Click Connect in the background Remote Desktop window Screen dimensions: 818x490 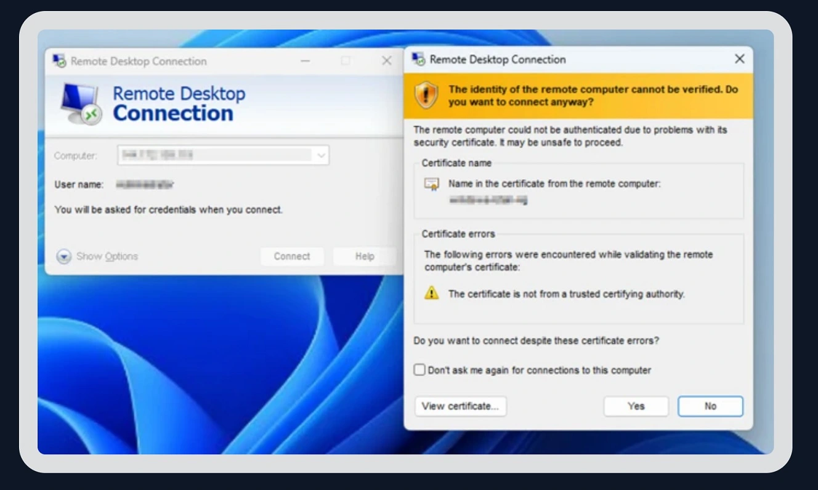pyautogui.click(x=292, y=256)
